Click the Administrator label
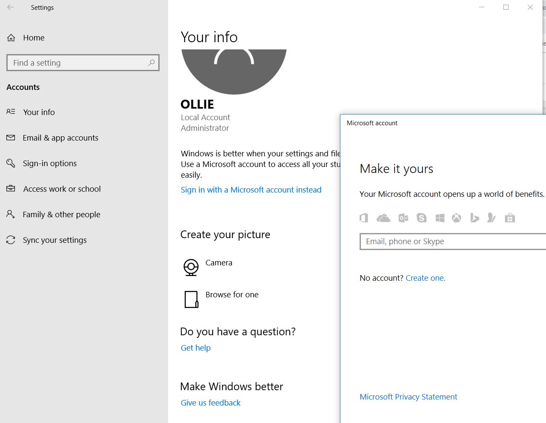Image resolution: width=546 pixels, height=423 pixels. click(x=205, y=128)
